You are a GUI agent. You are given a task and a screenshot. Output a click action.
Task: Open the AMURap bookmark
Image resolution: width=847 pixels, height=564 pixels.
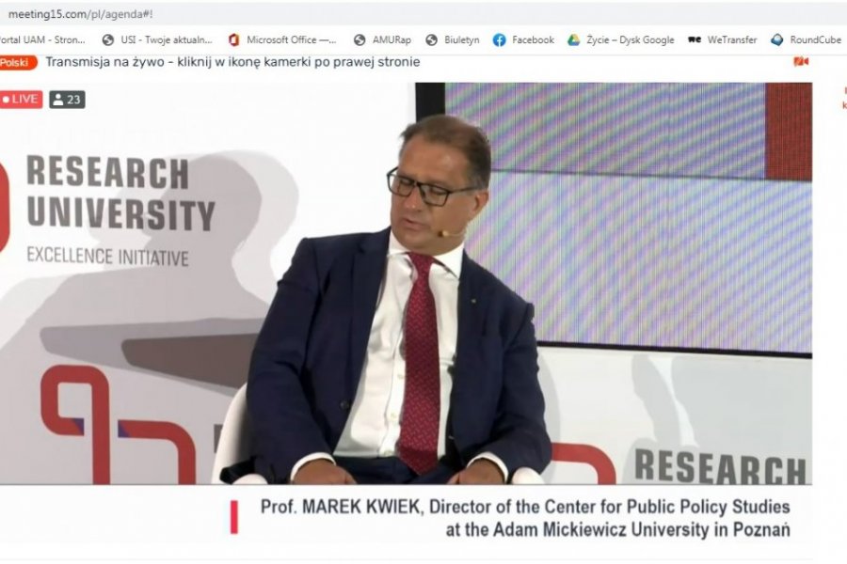(x=382, y=39)
